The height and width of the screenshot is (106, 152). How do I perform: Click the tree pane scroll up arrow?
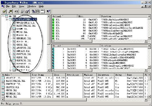pyautogui.click(x=49, y=16)
